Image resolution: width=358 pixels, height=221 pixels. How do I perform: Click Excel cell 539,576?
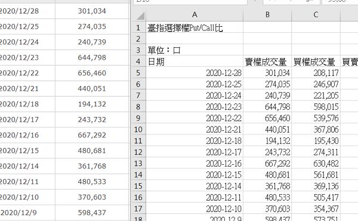316,118
